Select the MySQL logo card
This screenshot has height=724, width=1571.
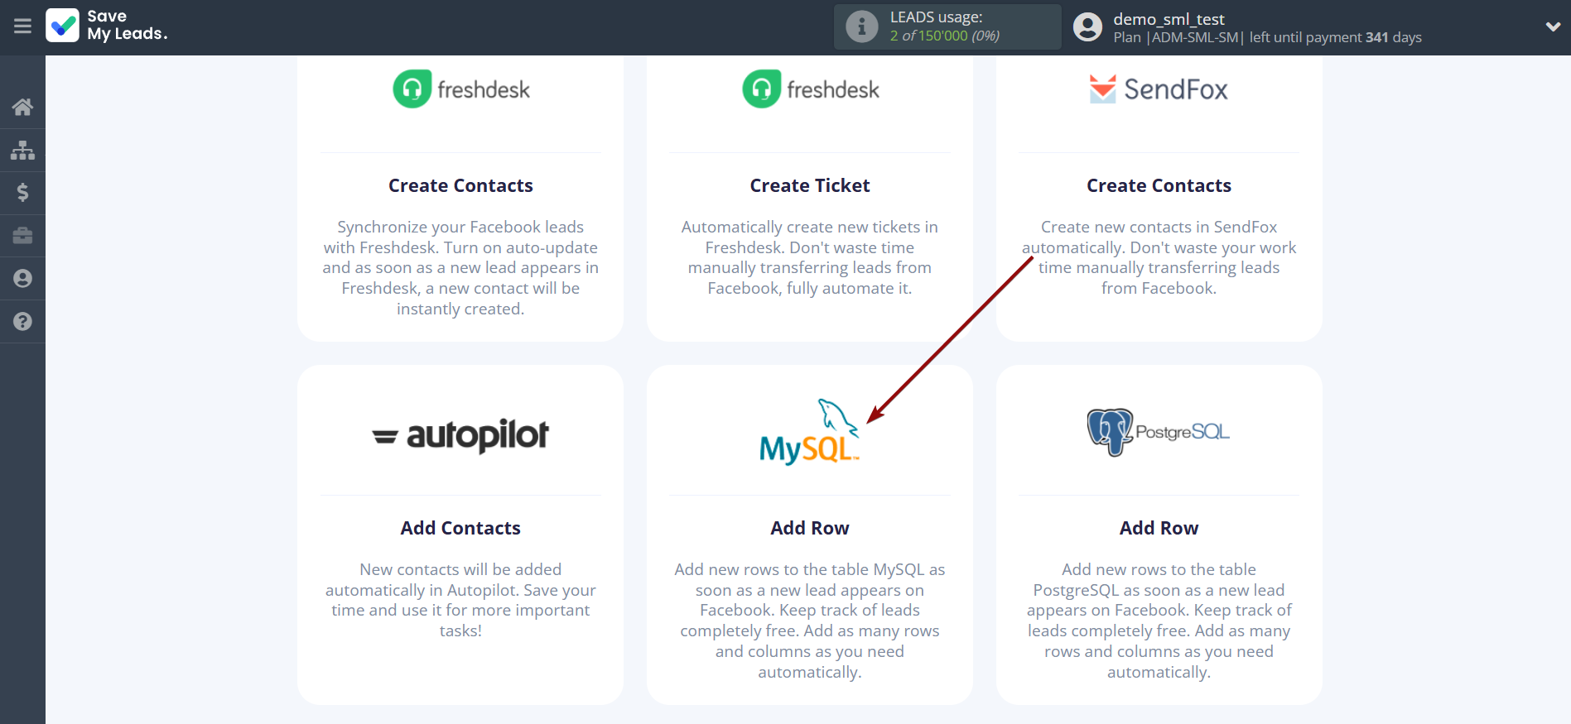pos(809,433)
